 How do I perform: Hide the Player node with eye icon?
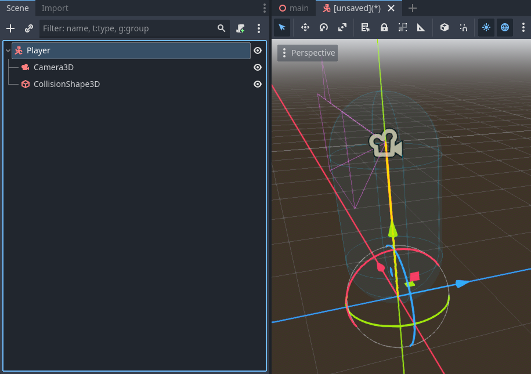pos(258,50)
